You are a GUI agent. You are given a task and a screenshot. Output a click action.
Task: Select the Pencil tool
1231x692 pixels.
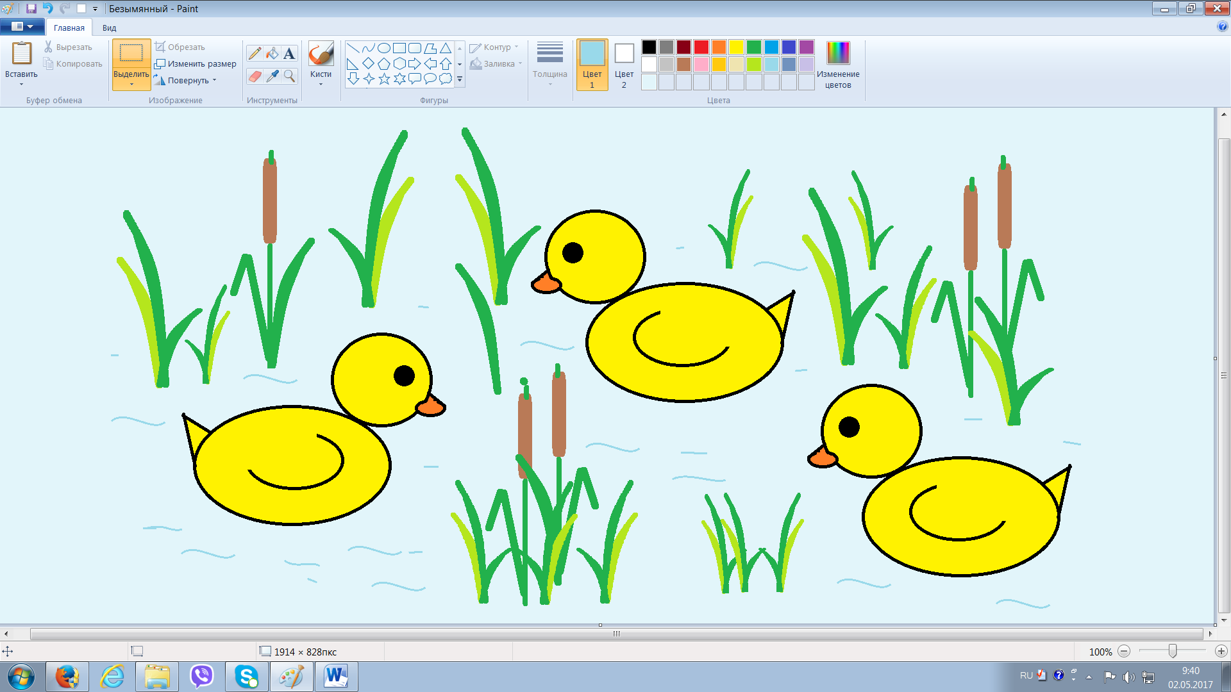coord(255,54)
